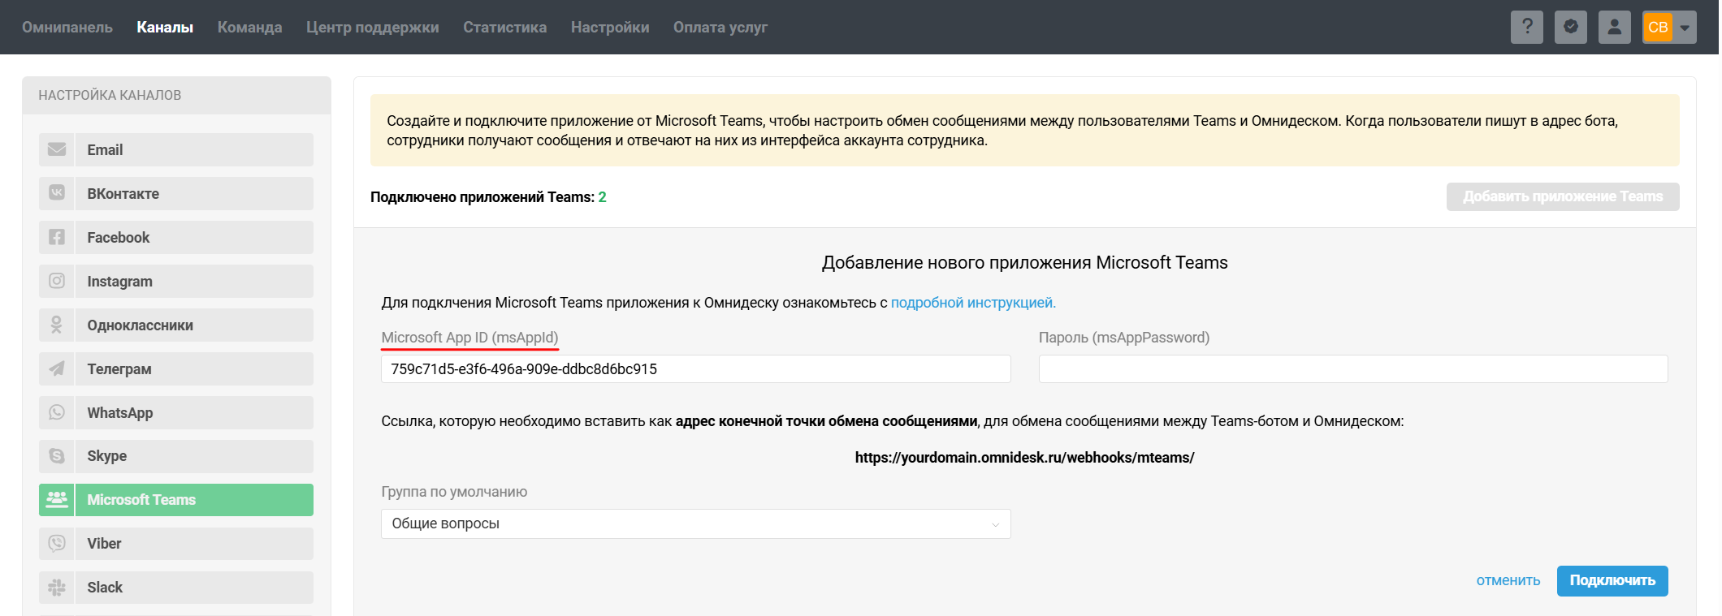Click the Viber phone icon
The image size is (1722, 616).
57,544
